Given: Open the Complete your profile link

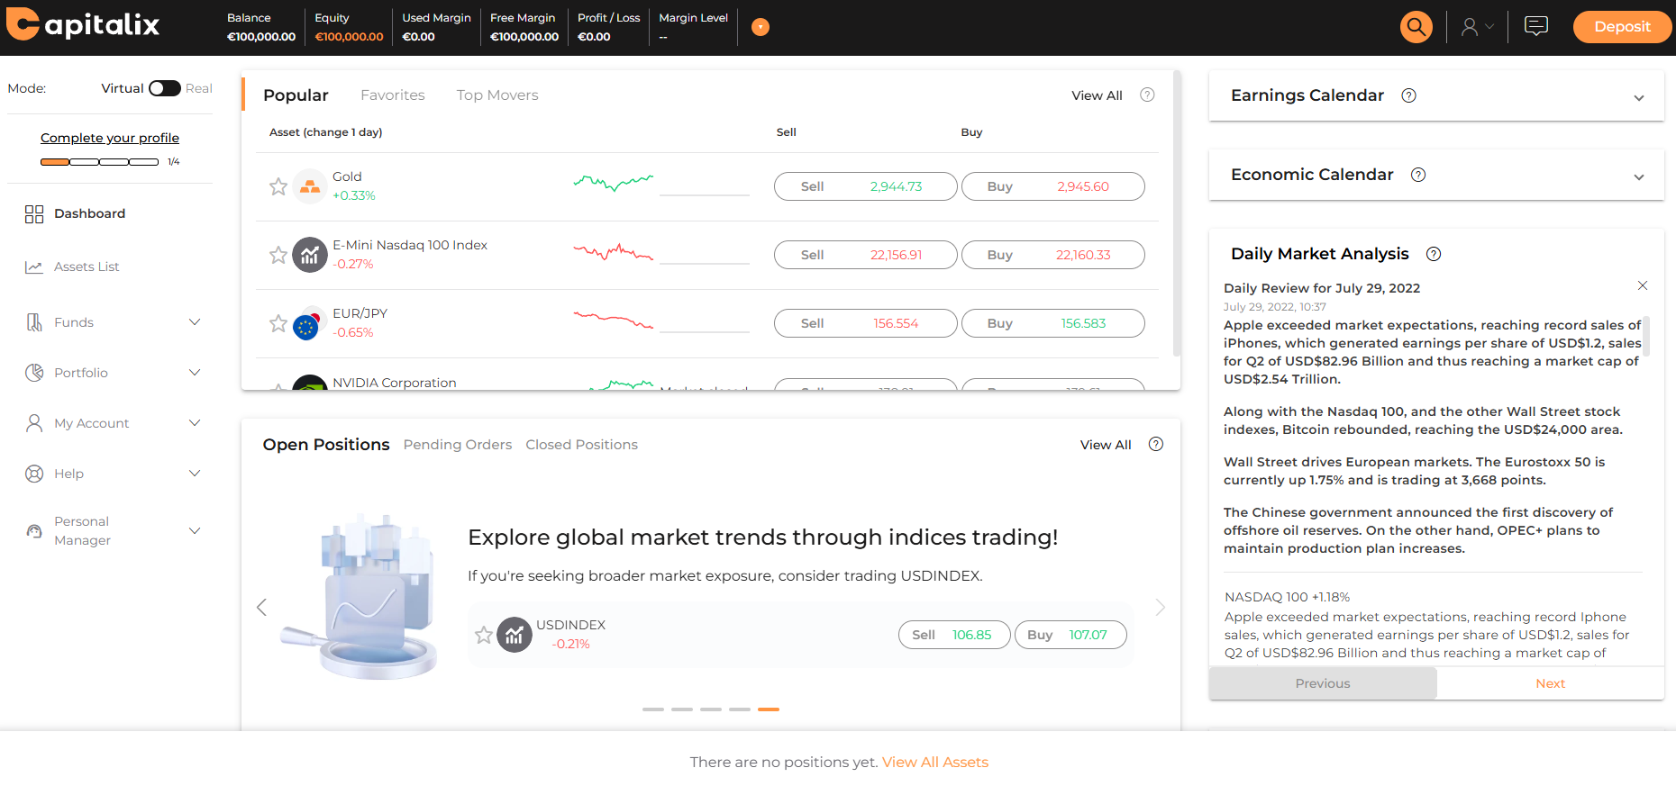Looking at the screenshot, I should click(x=110, y=138).
